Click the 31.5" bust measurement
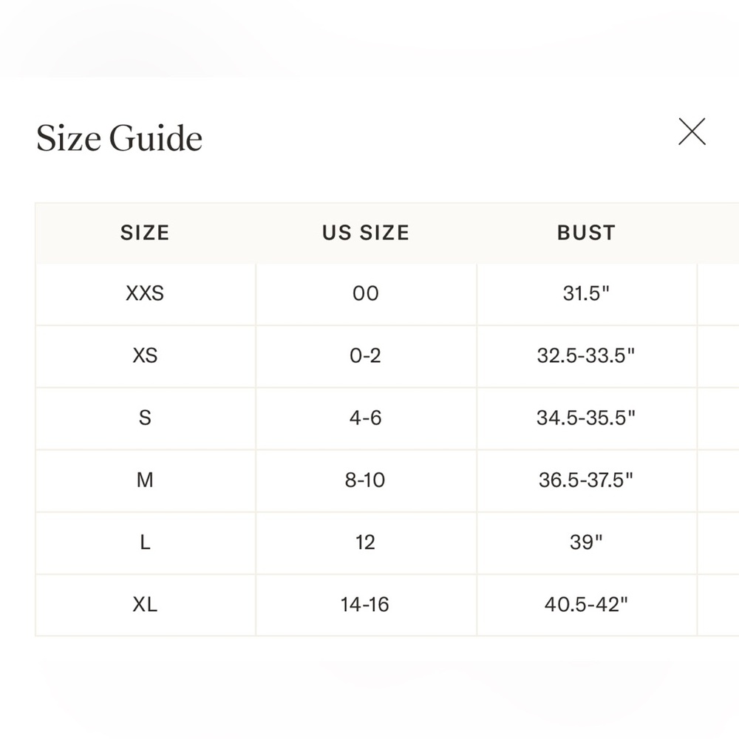Viewport: 739px width, 739px height. (586, 293)
